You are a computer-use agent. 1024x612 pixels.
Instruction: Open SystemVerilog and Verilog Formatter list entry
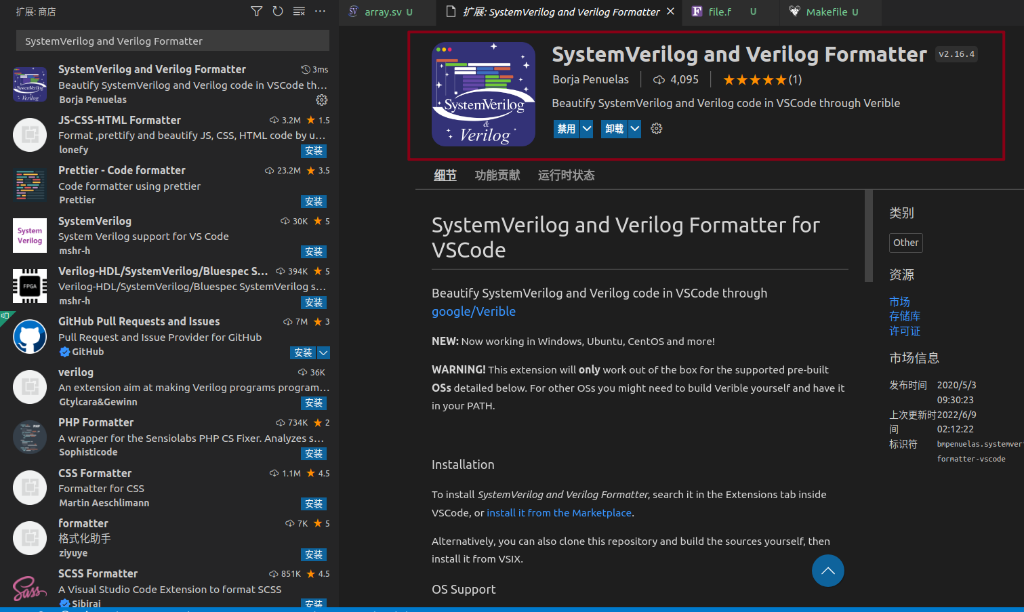(169, 84)
